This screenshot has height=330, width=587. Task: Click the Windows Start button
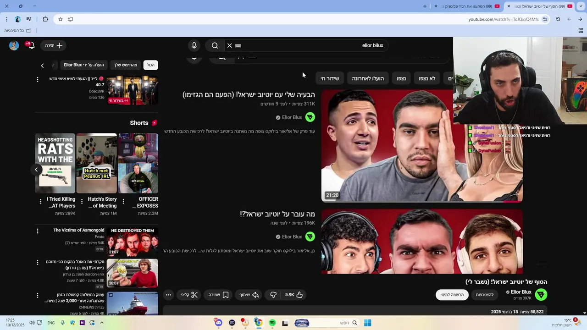pos(367,323)
